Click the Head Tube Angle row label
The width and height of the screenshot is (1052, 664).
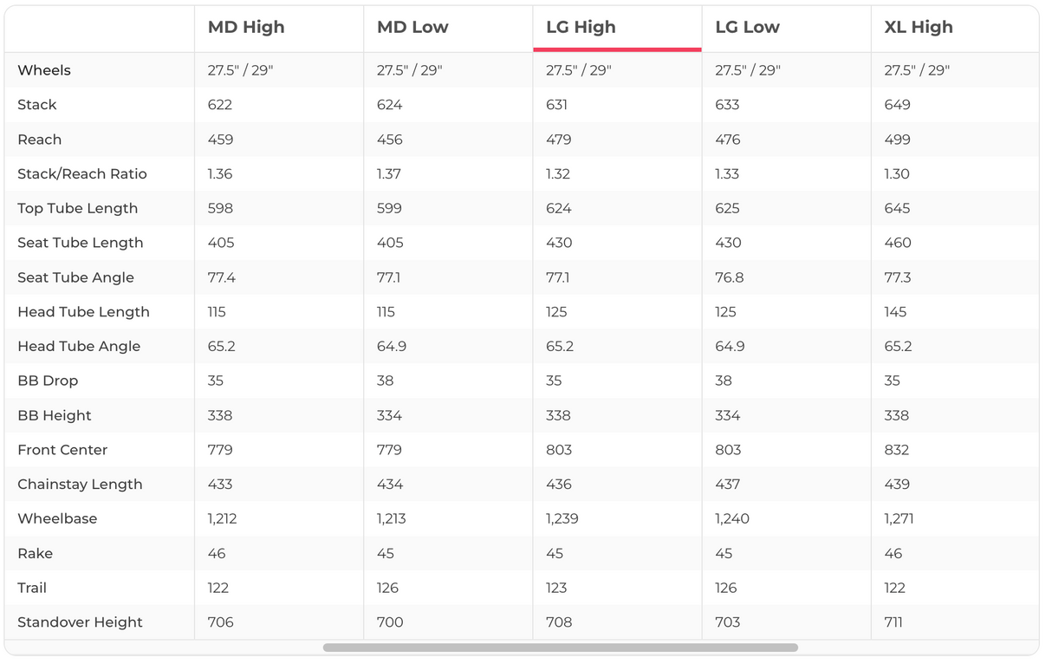coord(79,347)
